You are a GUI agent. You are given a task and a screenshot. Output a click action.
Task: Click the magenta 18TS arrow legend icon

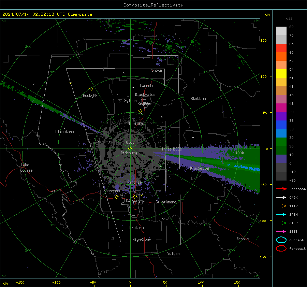point(281,231)
